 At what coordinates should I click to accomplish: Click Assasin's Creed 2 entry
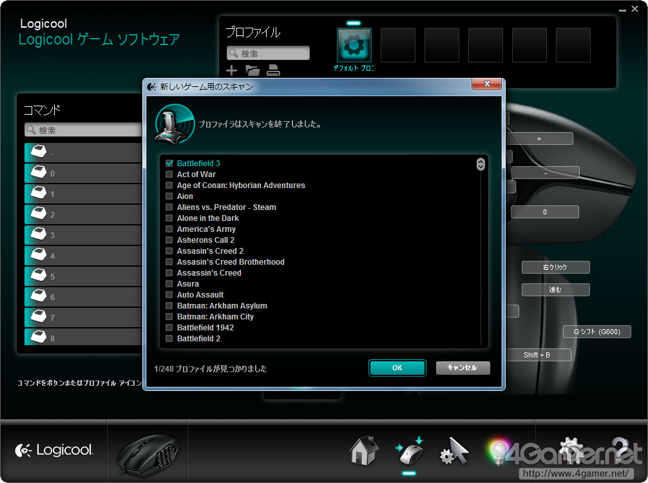tap(210, 251)
